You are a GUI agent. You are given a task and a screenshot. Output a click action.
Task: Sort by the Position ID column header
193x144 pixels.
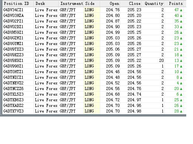point(18,3)
